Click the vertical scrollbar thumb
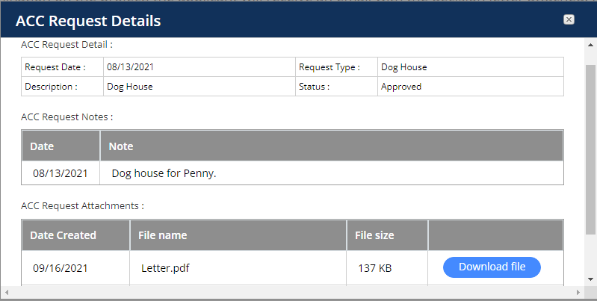The image size is (597, 301). point(590,149)
